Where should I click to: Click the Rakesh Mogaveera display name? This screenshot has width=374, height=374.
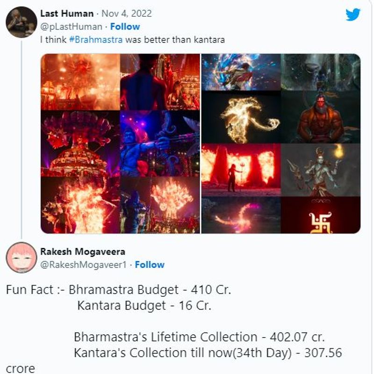(83, 252)
